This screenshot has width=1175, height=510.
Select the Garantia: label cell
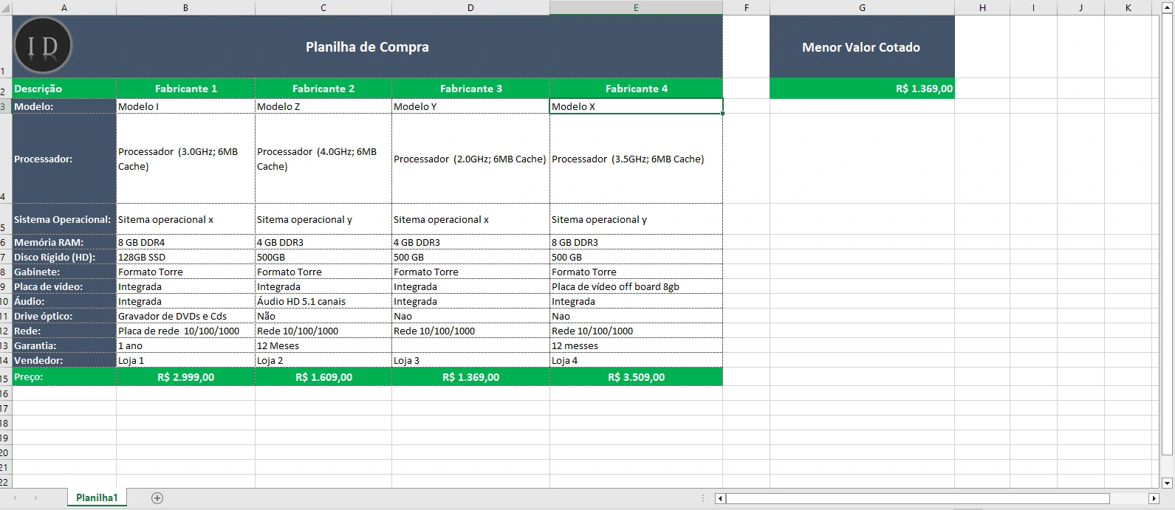tap(64, 345)
